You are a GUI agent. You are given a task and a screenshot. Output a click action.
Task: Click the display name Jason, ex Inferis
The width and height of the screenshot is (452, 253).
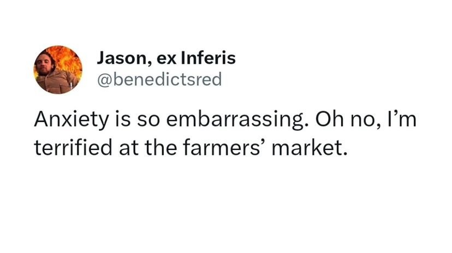point(166,58)
